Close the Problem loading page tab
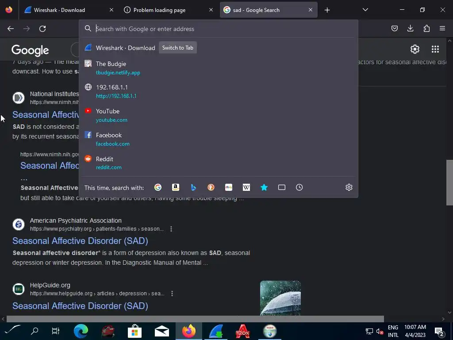Image resolution: width=453 pixels, height=340 pixels. (x=211, y=10)
